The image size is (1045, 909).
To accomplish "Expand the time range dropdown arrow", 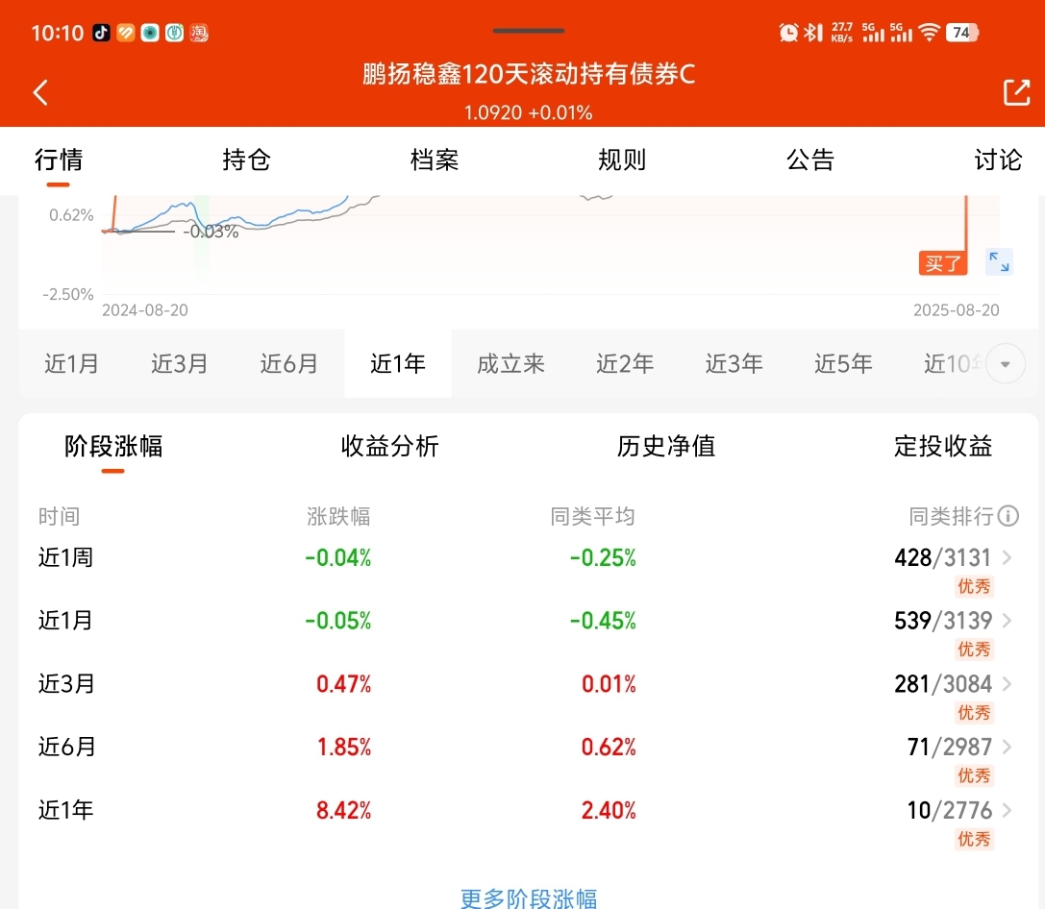I will pos(1005,363).
